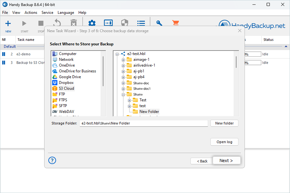The height and width of the screenshot is (193, 290).
Task: Open the settings gear icon in the toolbar
Action: click(x=92, y=23)
